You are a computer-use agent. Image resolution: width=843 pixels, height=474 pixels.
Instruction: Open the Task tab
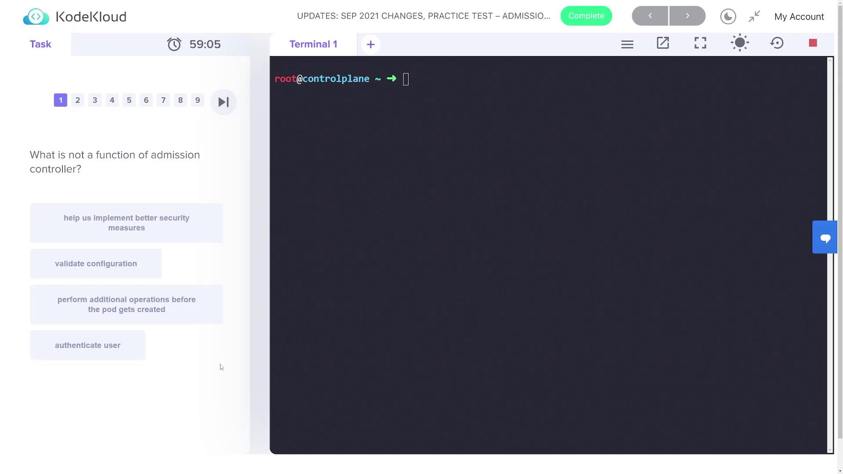pyautogui.click(x=40, y=44)
